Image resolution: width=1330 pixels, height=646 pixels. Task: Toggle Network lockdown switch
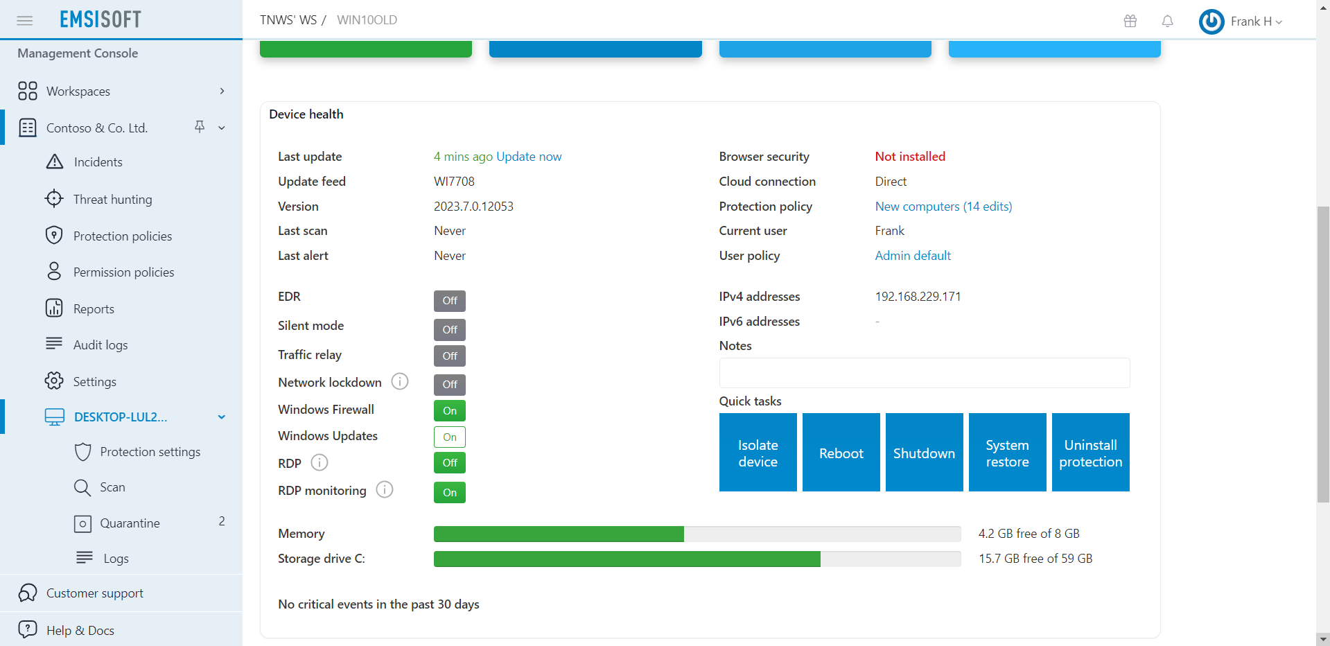pyautogui.click(x=450, y=385)
